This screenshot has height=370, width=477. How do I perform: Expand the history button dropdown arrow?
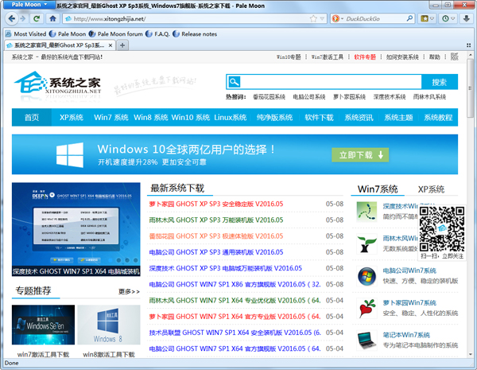click(453, 19)
